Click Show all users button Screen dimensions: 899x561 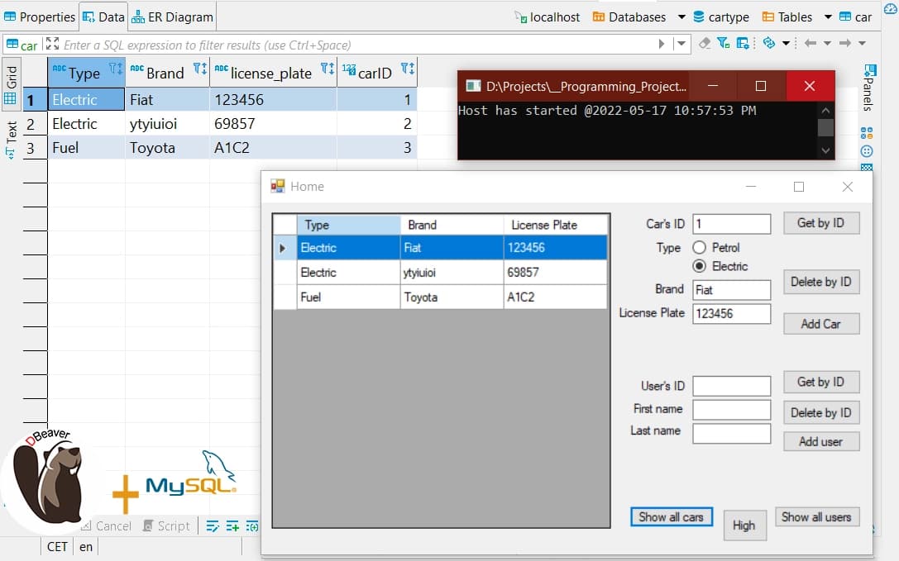(817, 516)
